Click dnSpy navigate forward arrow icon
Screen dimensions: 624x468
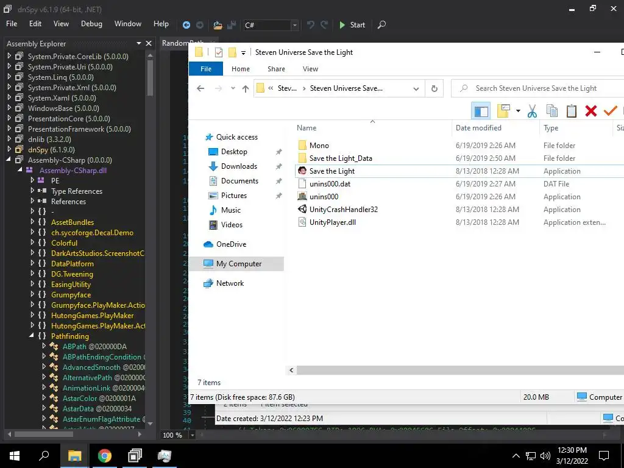tap(200, 25)
